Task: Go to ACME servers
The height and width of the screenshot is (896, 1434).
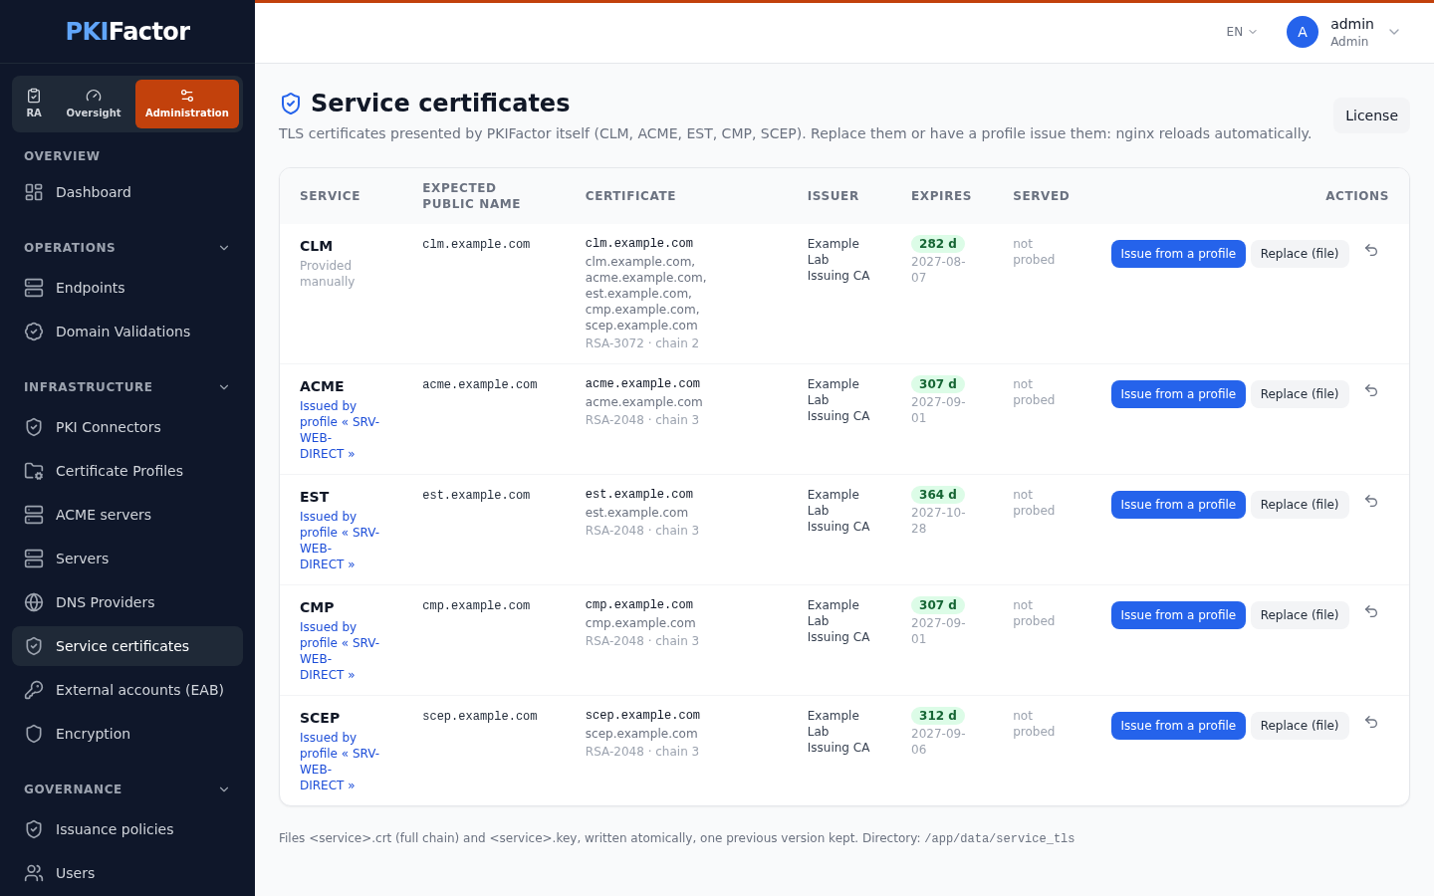Action: [127, 515]
